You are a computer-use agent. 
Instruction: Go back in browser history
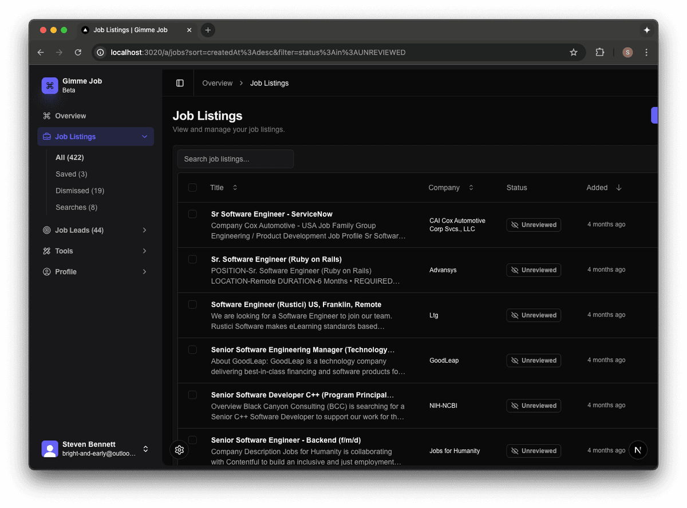point(41,53)
